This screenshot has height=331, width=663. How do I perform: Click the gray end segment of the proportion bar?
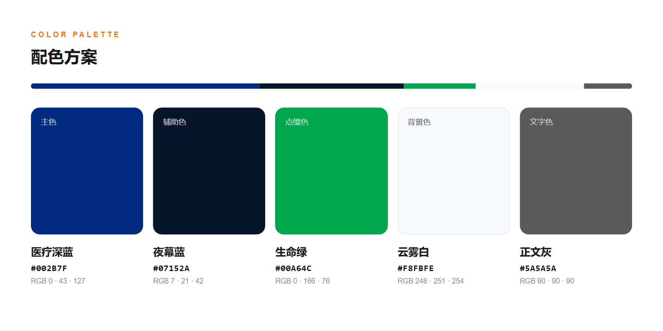click(x=608, y=86)
